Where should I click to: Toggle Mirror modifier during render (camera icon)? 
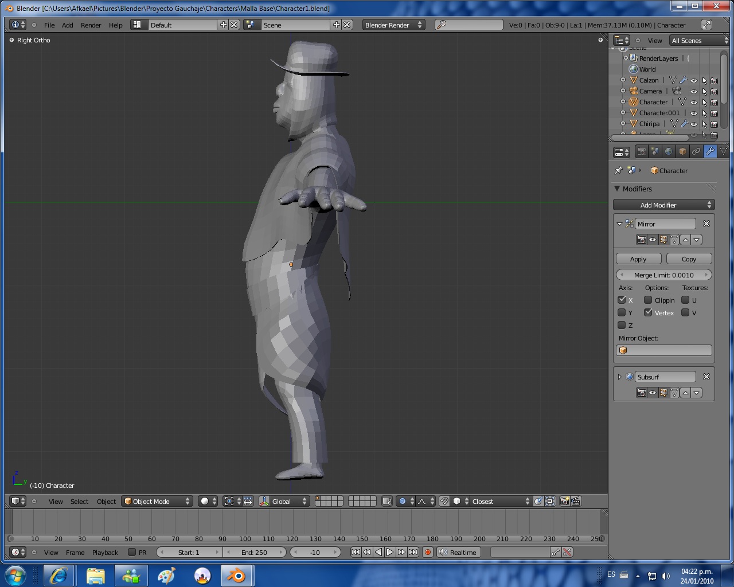click(x=642, y=240)
